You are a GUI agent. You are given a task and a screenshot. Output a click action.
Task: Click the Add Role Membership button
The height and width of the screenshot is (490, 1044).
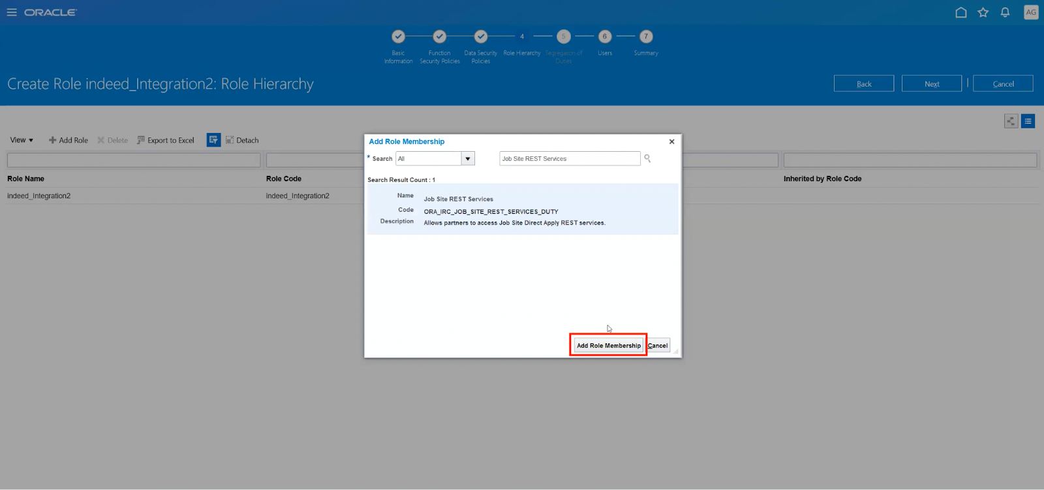[x=609, y=346]
